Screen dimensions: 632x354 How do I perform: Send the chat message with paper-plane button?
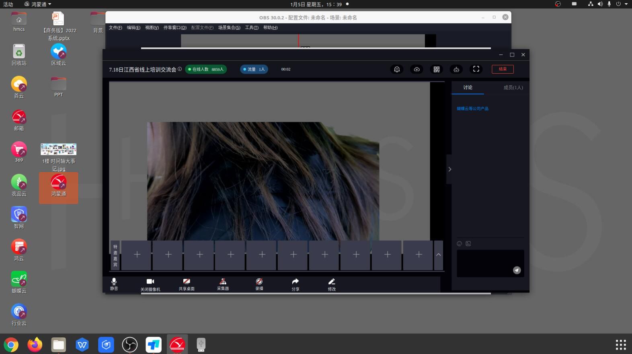click(517, 270)
